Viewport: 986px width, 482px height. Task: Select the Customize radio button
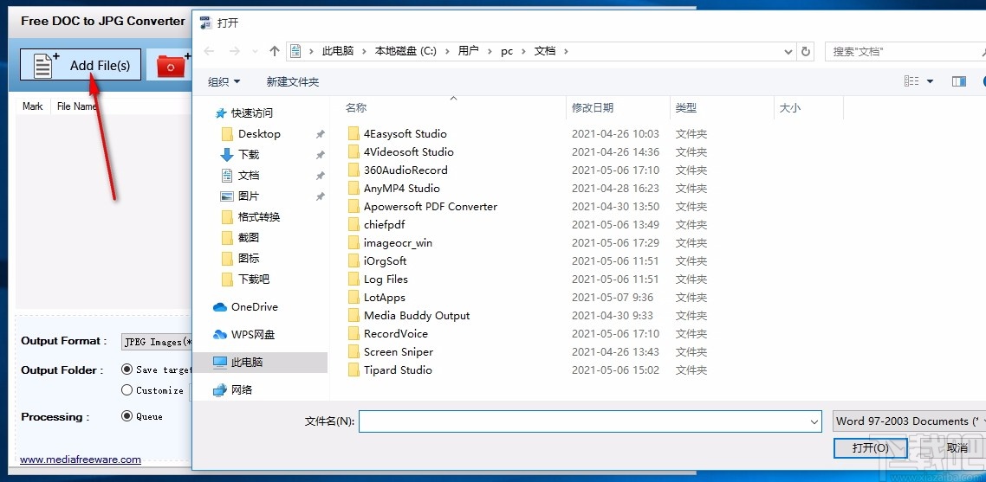pos(127,389)
